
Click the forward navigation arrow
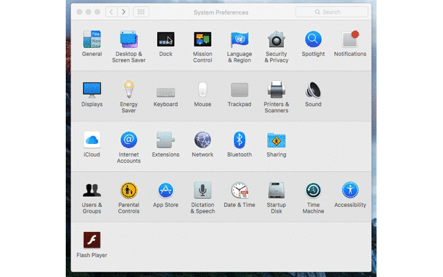pos(124,12)
